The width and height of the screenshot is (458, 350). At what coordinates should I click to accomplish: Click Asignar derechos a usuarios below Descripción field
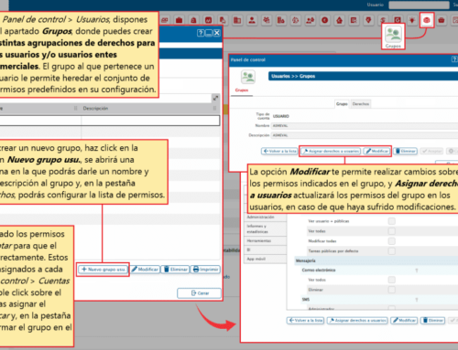click(x=331, y=151)
